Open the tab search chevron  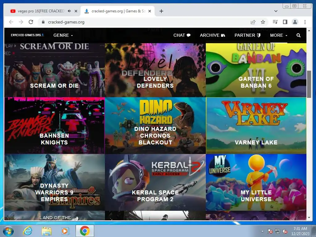coord(276,11)
